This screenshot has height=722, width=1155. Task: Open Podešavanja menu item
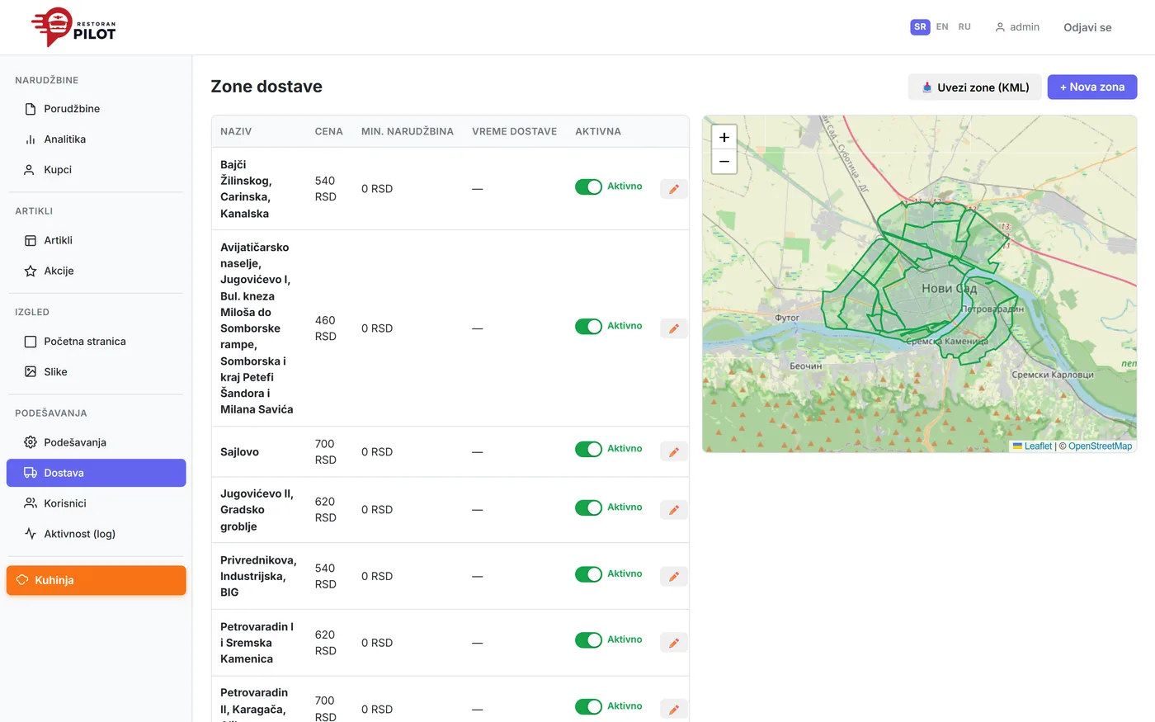pyautogui.click(x=96, y=442)
